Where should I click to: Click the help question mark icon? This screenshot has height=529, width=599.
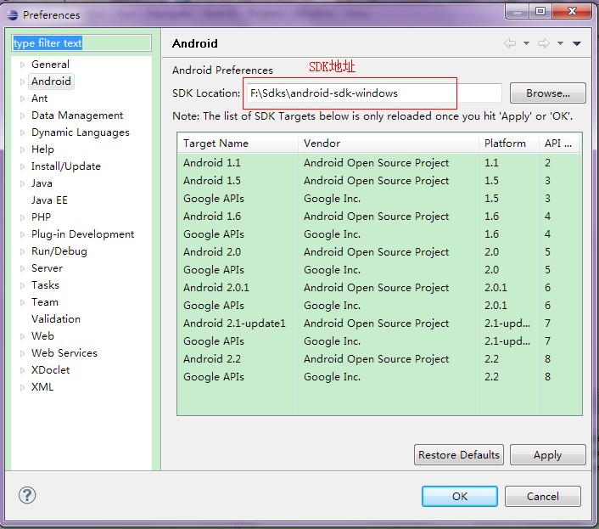pos(27,495)
